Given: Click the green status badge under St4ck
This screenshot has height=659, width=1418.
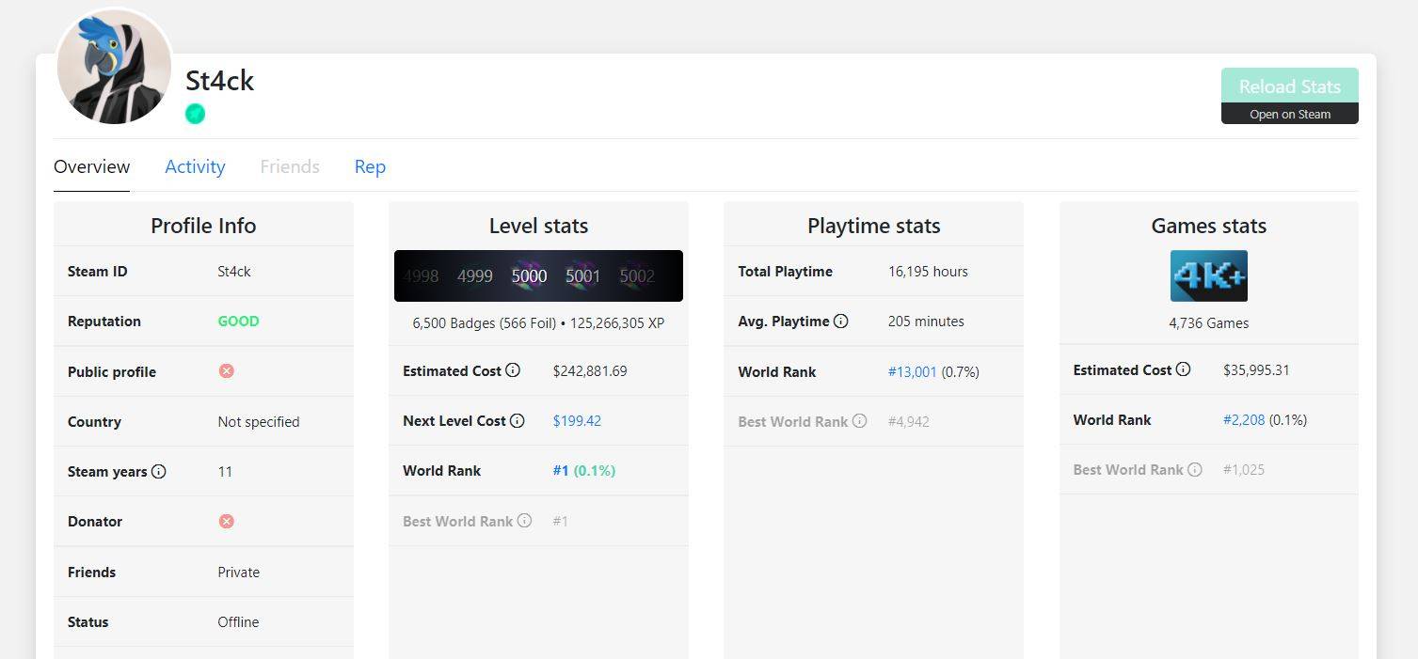Looking at the screenshot, I should coord(196,114).
